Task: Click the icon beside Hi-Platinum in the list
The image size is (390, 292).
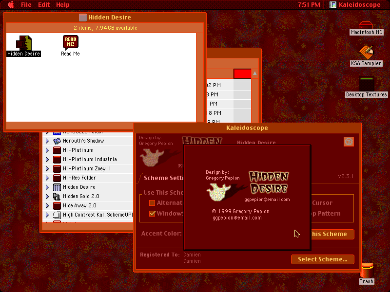Action: pos(57,150)
